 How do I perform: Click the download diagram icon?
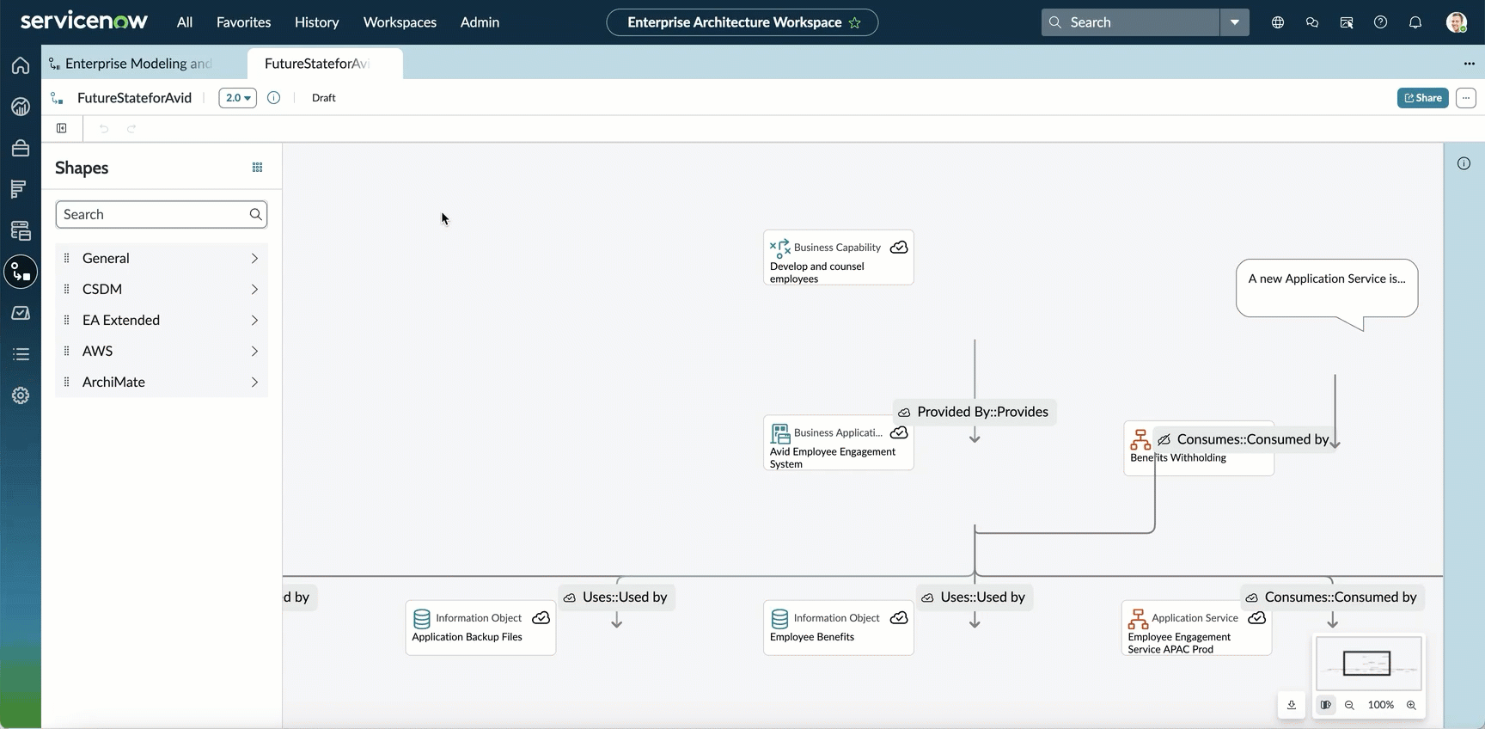(1292, 705)
